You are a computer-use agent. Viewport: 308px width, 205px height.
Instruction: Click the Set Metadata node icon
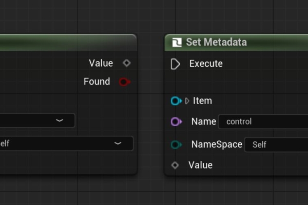coord(177,43)
